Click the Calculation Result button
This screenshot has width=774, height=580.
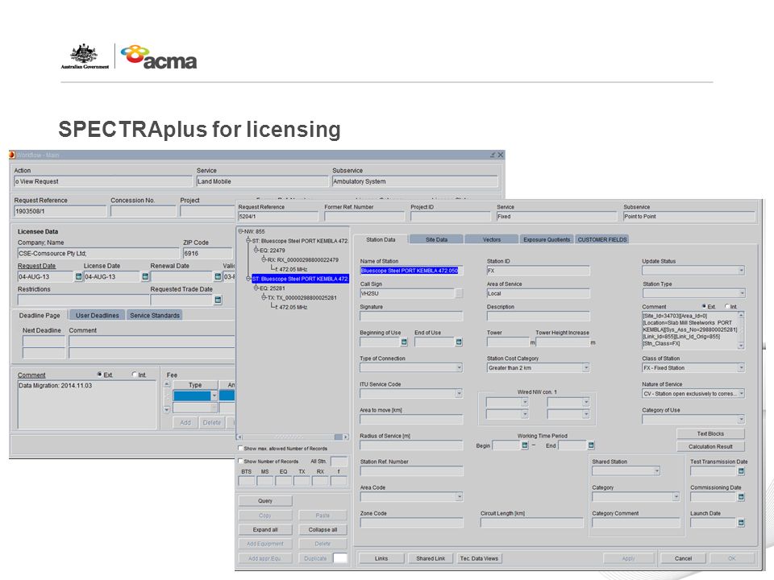[x=710, y=446]
